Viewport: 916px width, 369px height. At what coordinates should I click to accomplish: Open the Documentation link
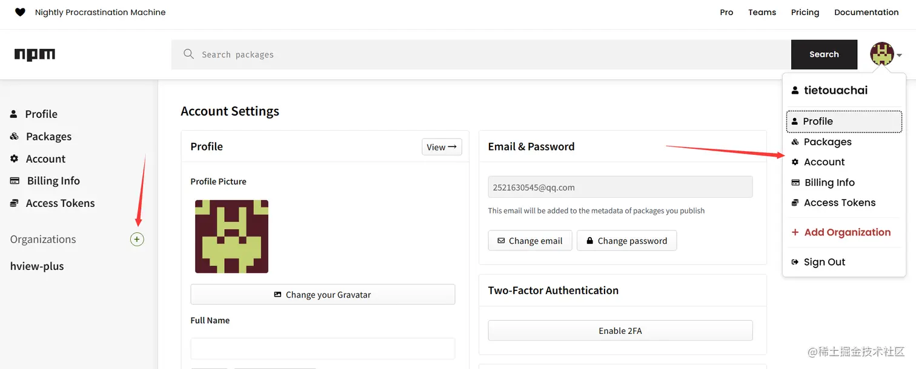866,12
